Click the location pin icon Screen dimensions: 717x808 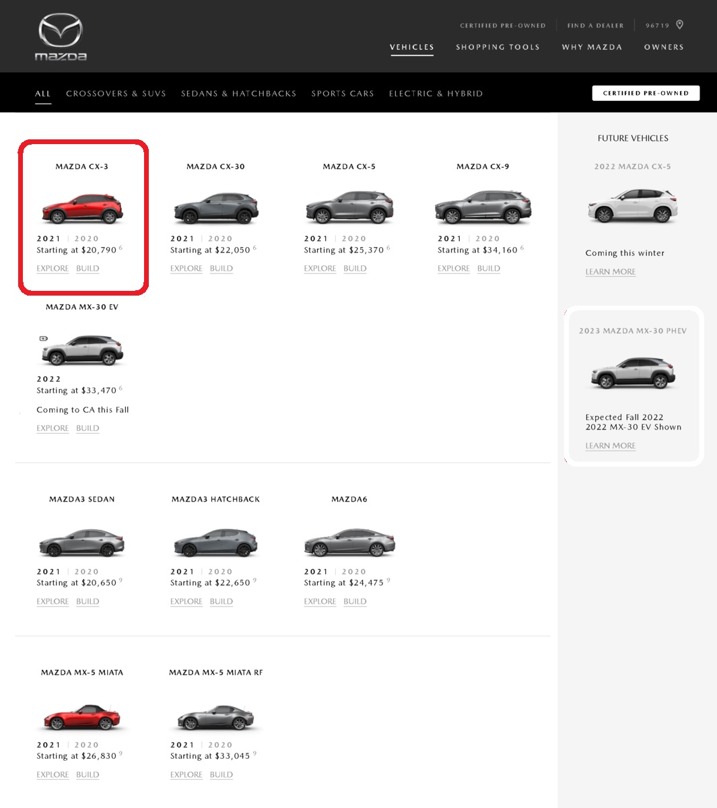tap(680, 25)
